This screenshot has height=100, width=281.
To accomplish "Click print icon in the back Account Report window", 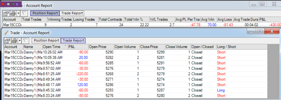I will (x=13, y=13).
